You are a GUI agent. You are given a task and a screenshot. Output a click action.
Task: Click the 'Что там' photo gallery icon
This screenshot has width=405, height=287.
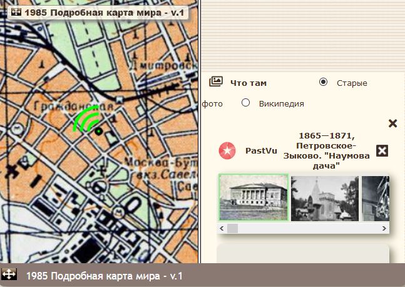pos(216,81)
